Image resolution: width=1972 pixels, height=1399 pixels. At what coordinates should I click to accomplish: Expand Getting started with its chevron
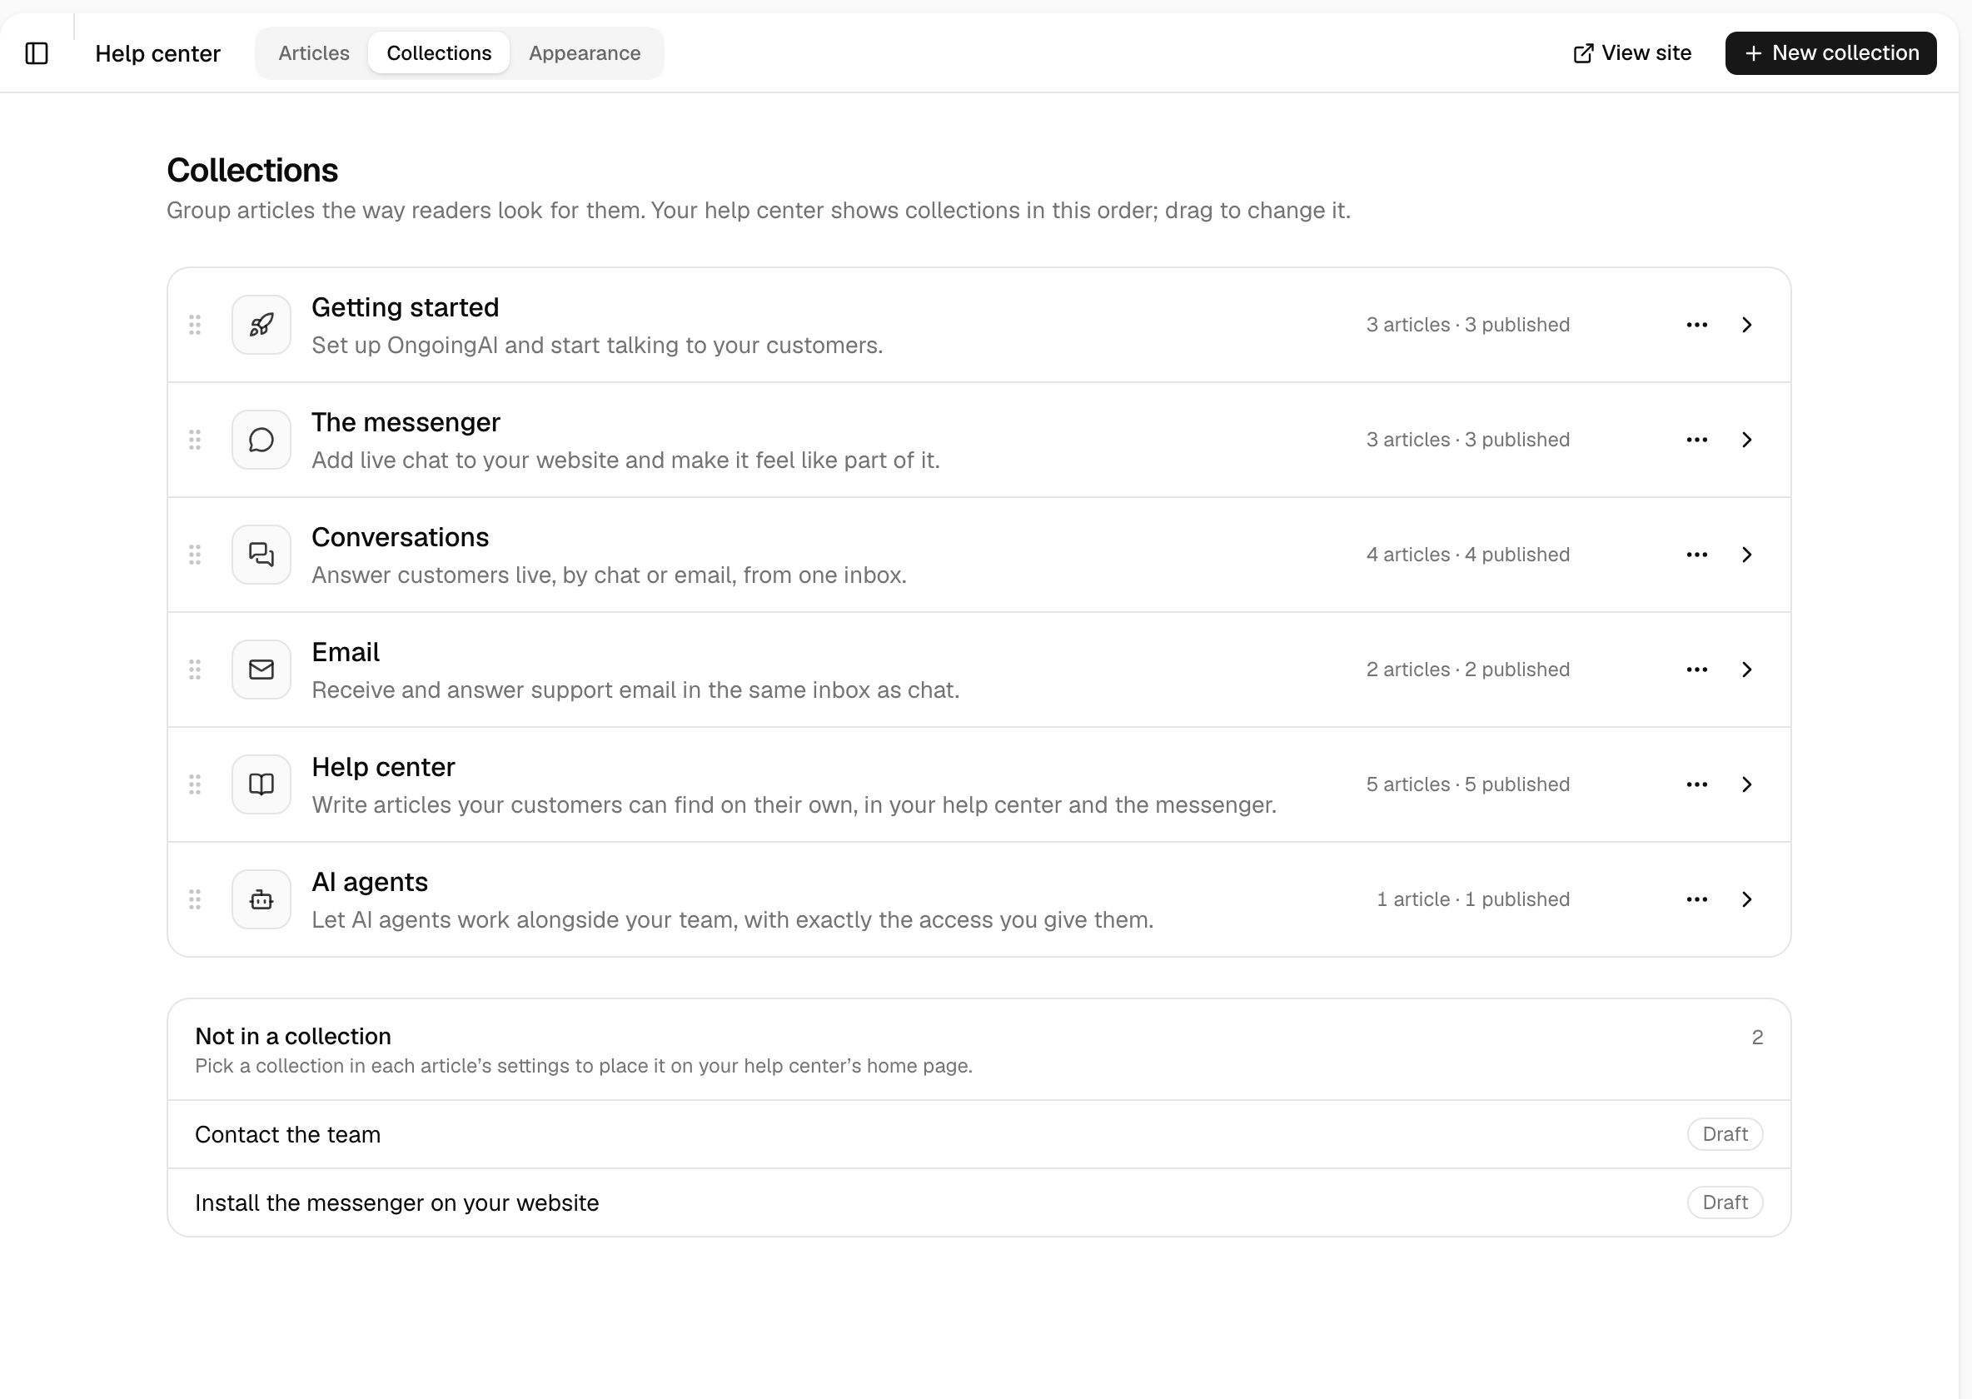point(1746,325)
